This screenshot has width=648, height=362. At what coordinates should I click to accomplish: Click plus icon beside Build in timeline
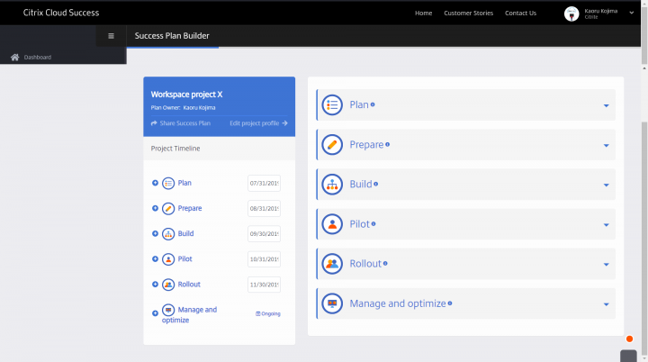point(155,233)
